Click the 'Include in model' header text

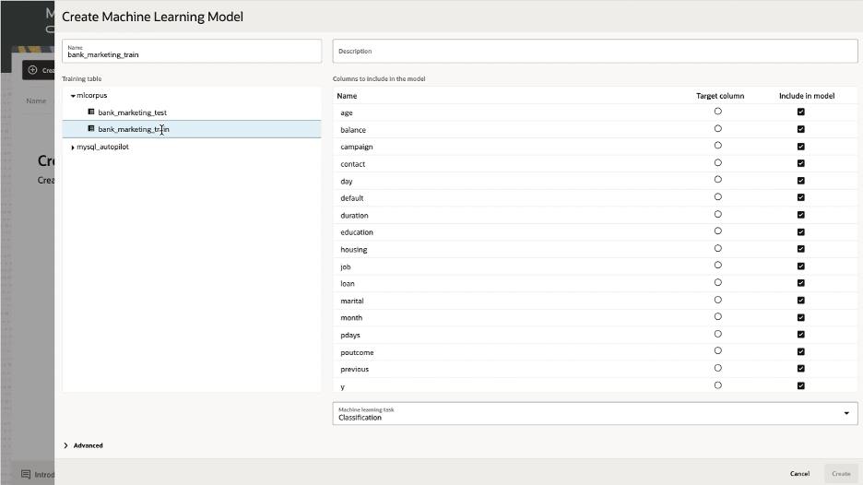click(807, 96)
